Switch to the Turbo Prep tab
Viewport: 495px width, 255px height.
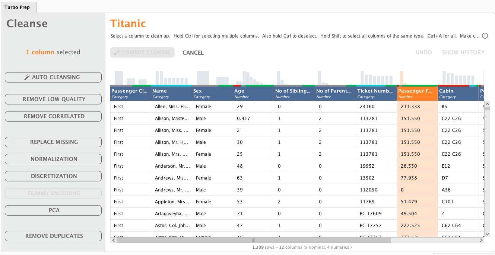pyautogui.click(x=19, y=7)
